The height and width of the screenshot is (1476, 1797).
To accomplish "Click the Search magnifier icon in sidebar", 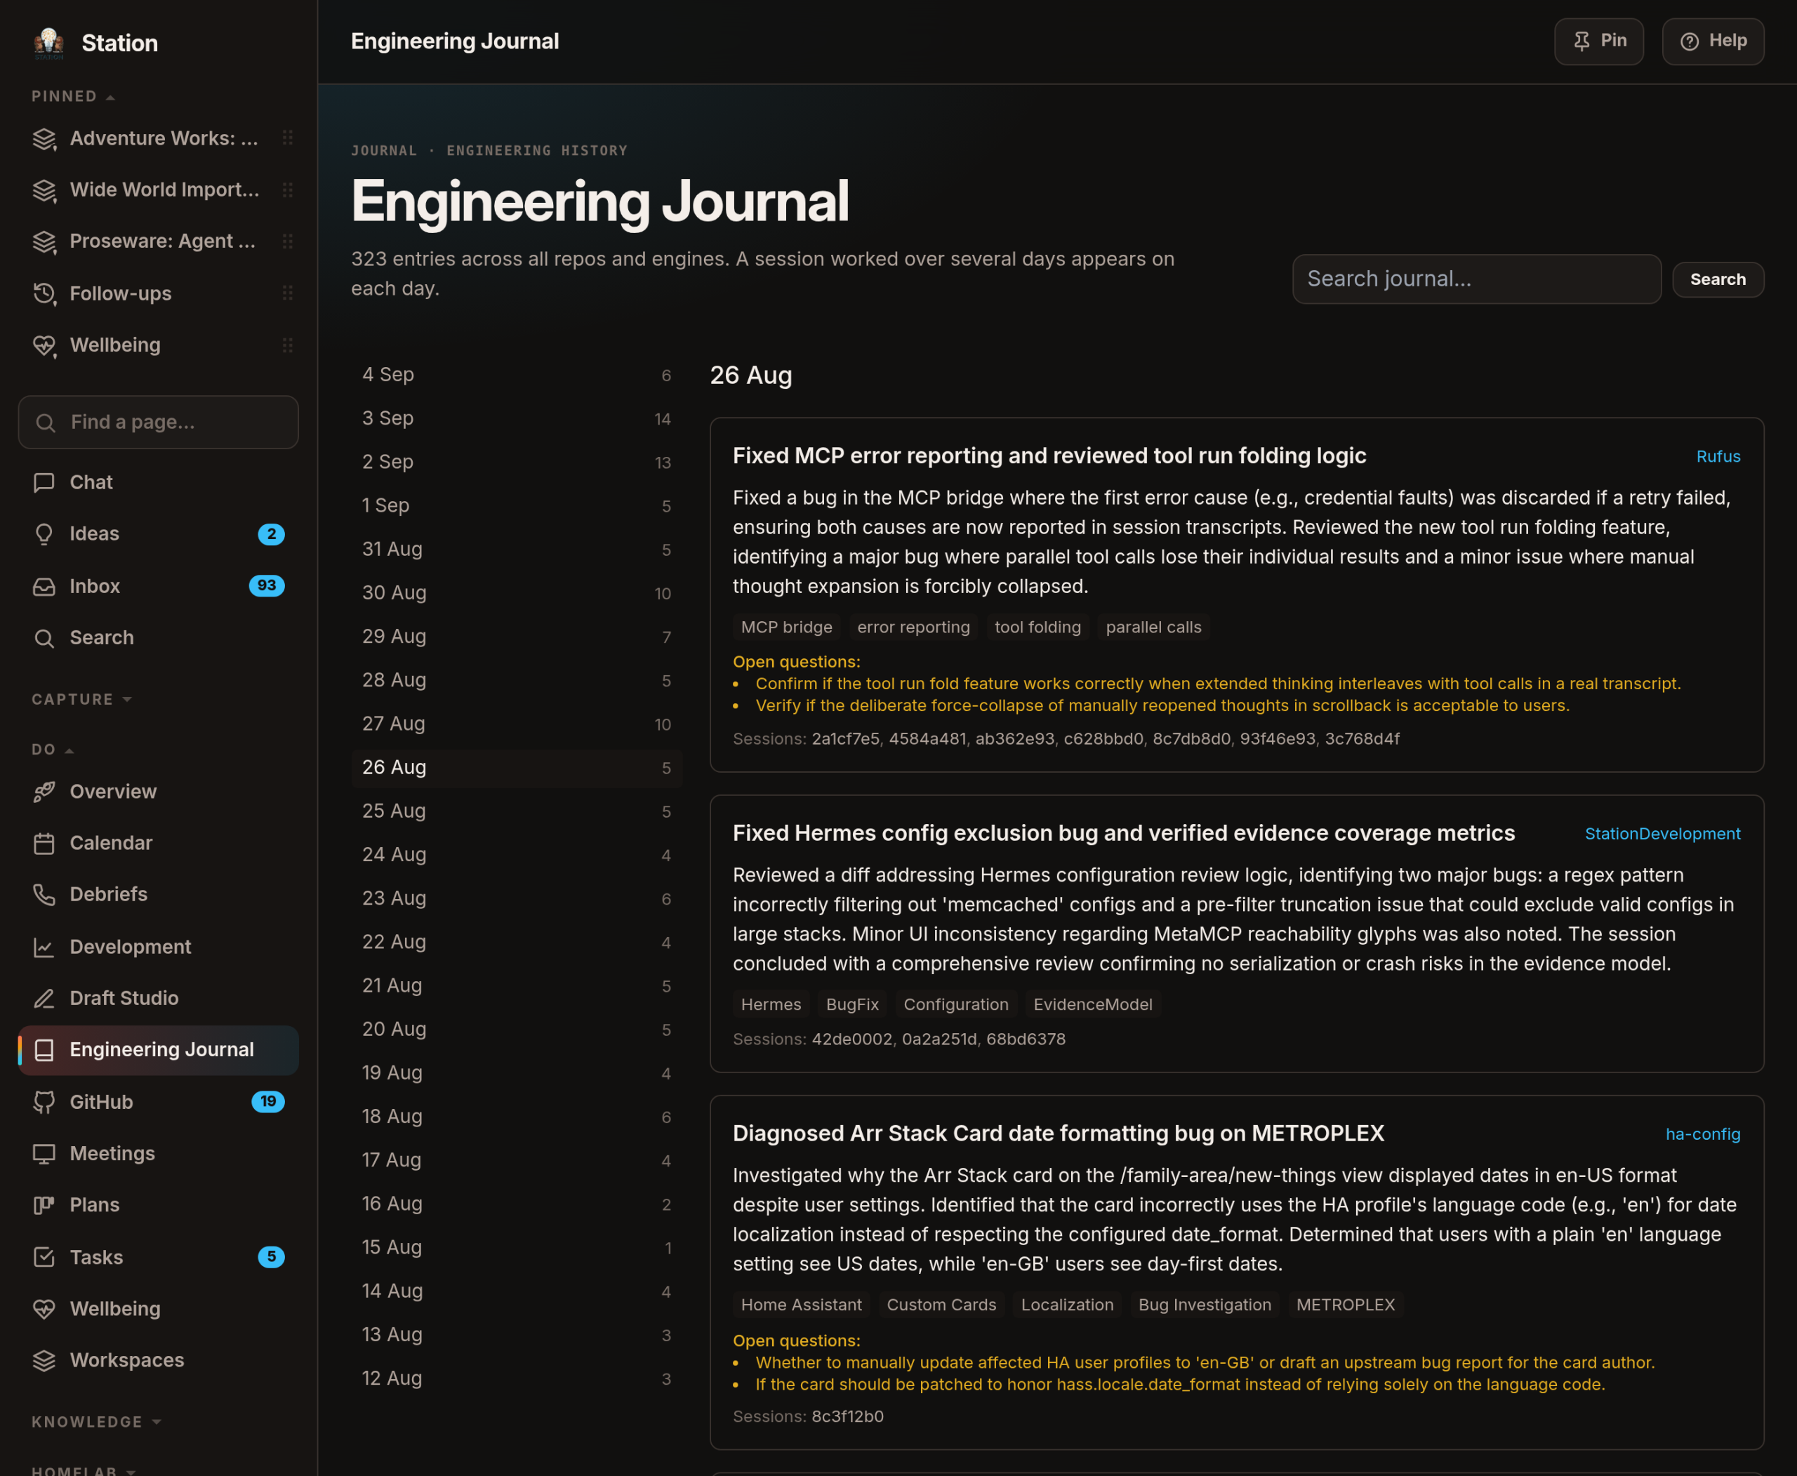I will [x=44, y=638].
